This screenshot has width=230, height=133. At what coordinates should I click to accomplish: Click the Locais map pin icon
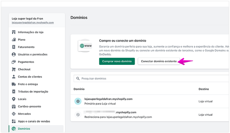pyautogui.click(x=14, y=99)
